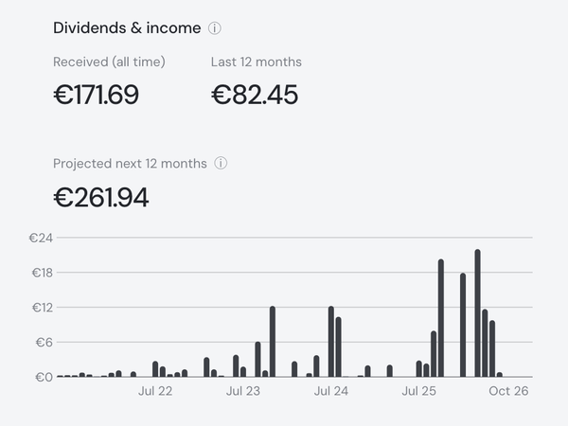Select the €18 axis label
Screen dimensions: 568x426
tap(43, 273)
